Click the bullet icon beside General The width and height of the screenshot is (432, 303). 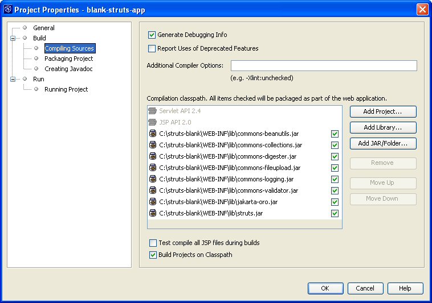(x=25, y=27)
